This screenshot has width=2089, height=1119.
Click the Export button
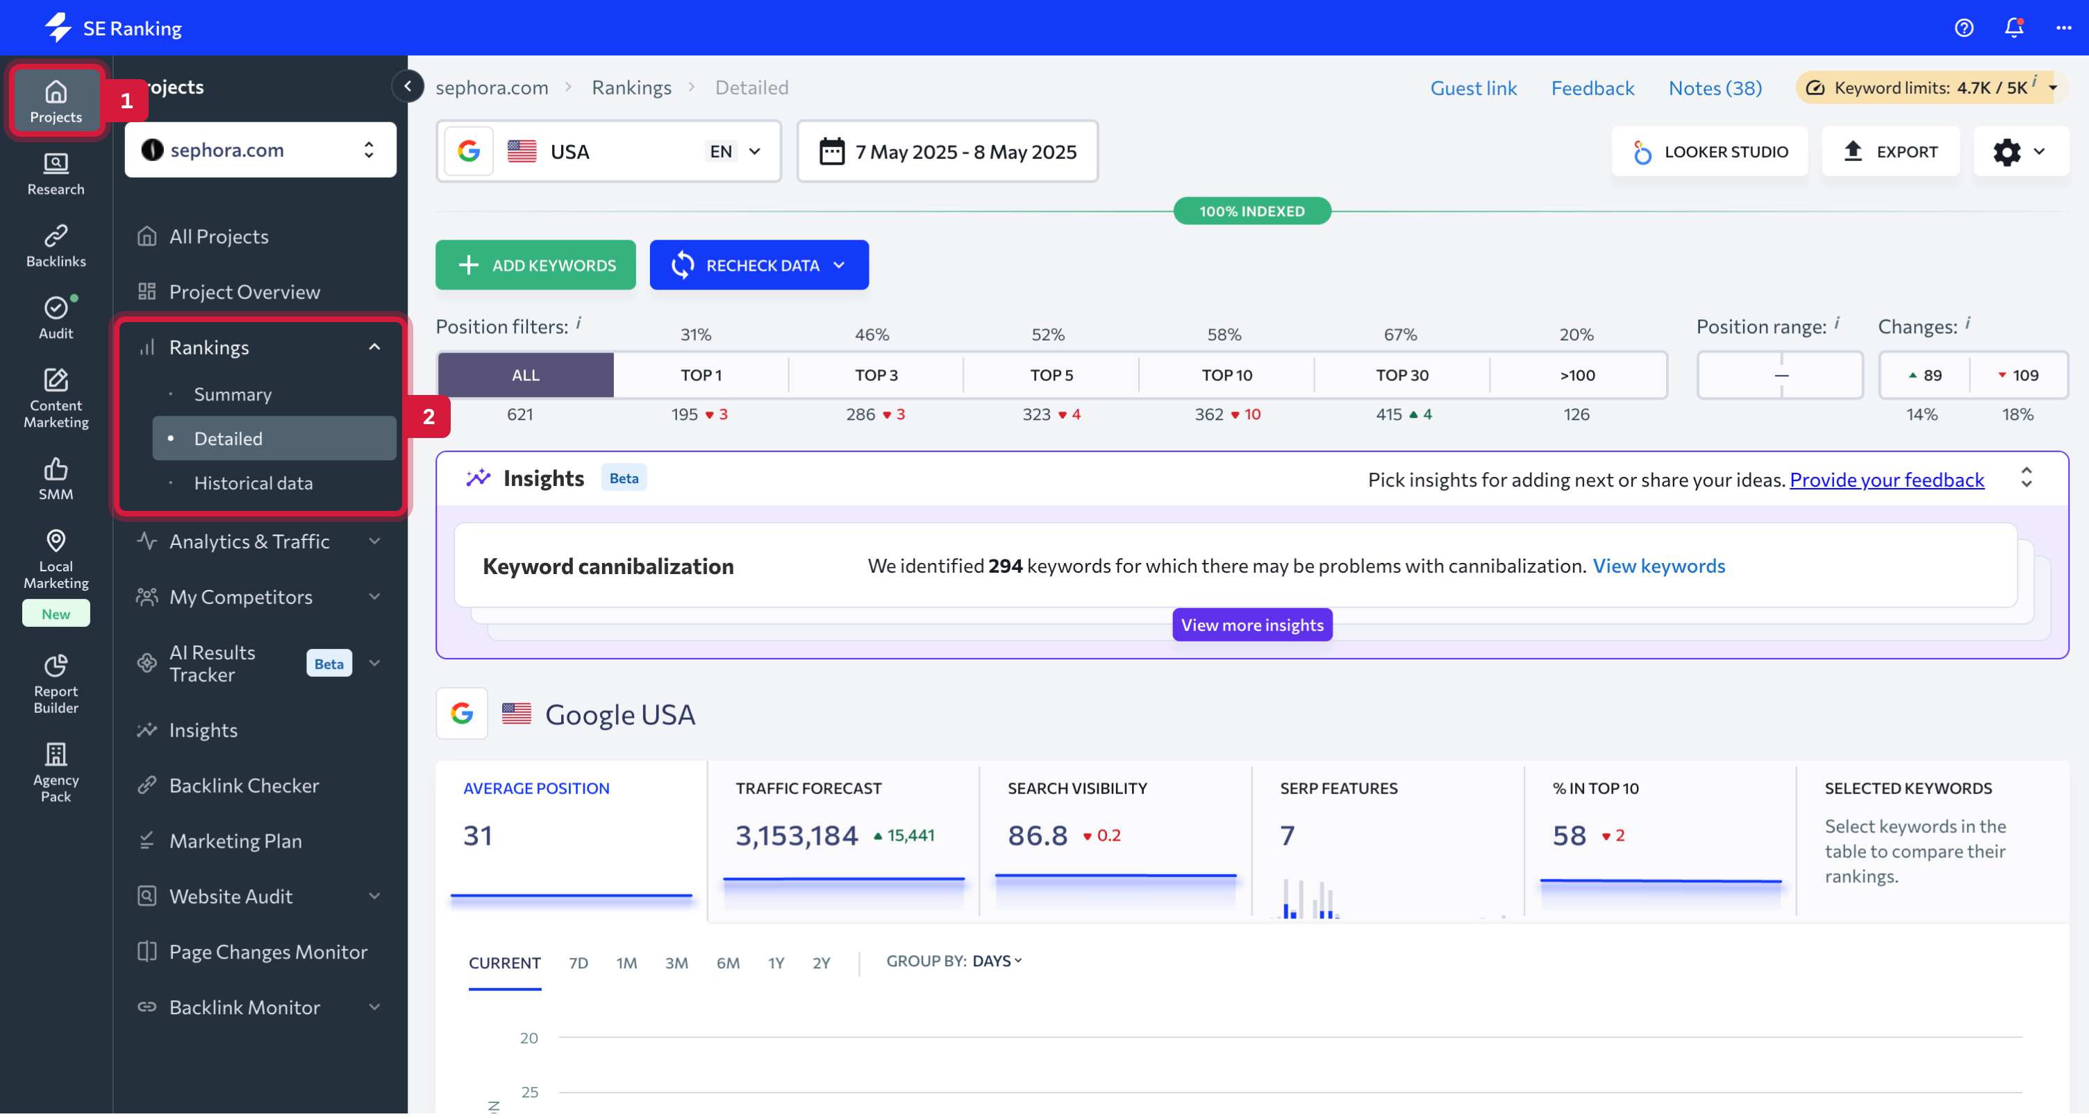[x=1890, y=151]
